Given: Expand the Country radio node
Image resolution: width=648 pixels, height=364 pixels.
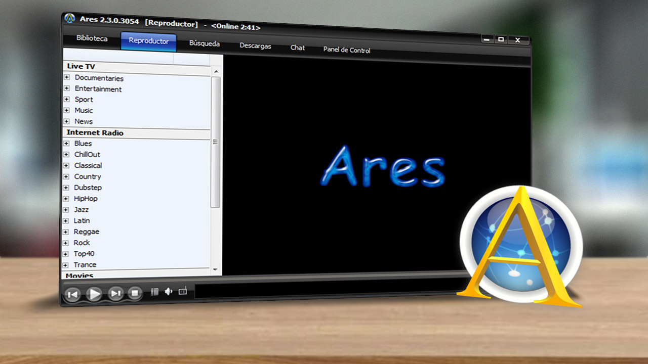Looking at the screenshot, I should [66, 176].
